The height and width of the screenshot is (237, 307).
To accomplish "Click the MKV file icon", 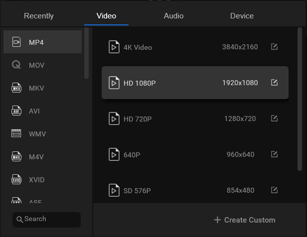I will (x=16, y=88).
